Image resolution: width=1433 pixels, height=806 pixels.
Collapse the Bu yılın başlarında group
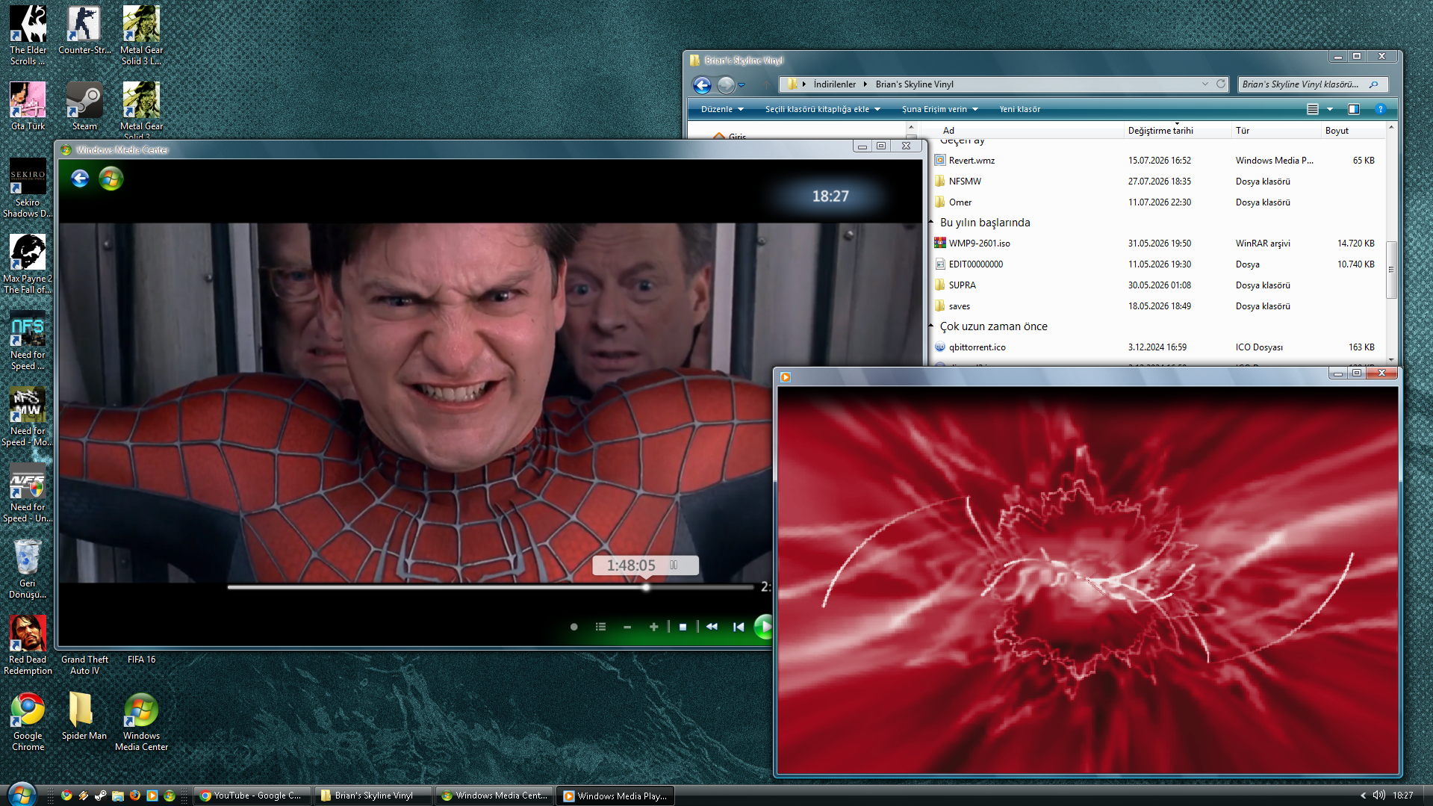tap(931, 223)
